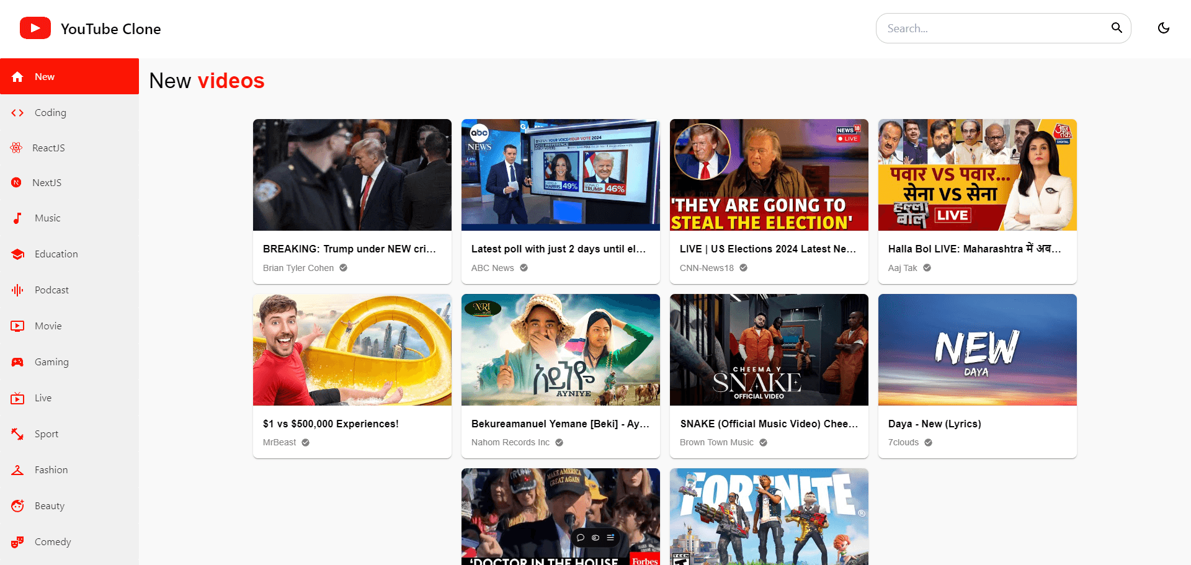Select the New category in the sidebar

(x=69, y=76)
